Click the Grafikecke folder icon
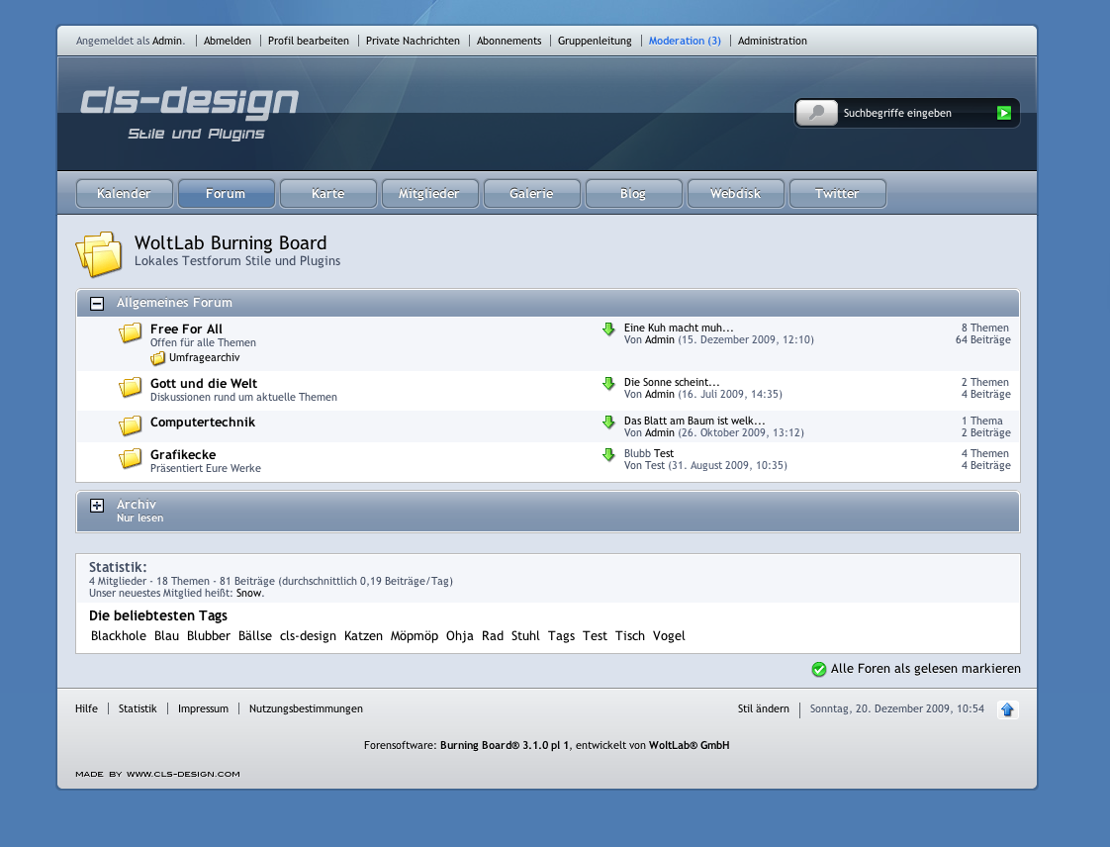This screenshot has height=847, width=1110. pos(131,459)
